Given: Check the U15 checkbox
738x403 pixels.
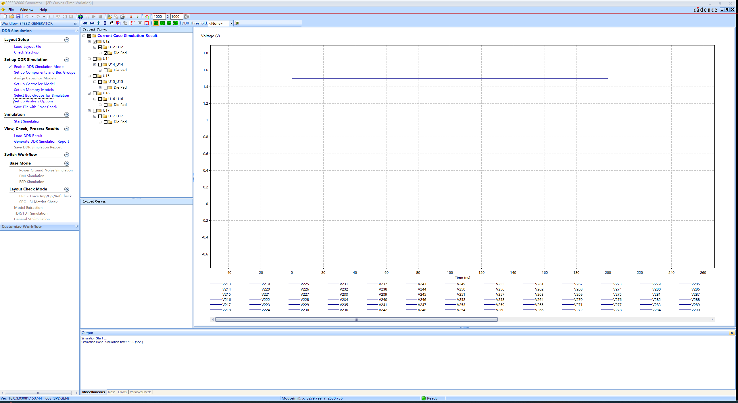Looking at the screenshot, I should (95, 76).
